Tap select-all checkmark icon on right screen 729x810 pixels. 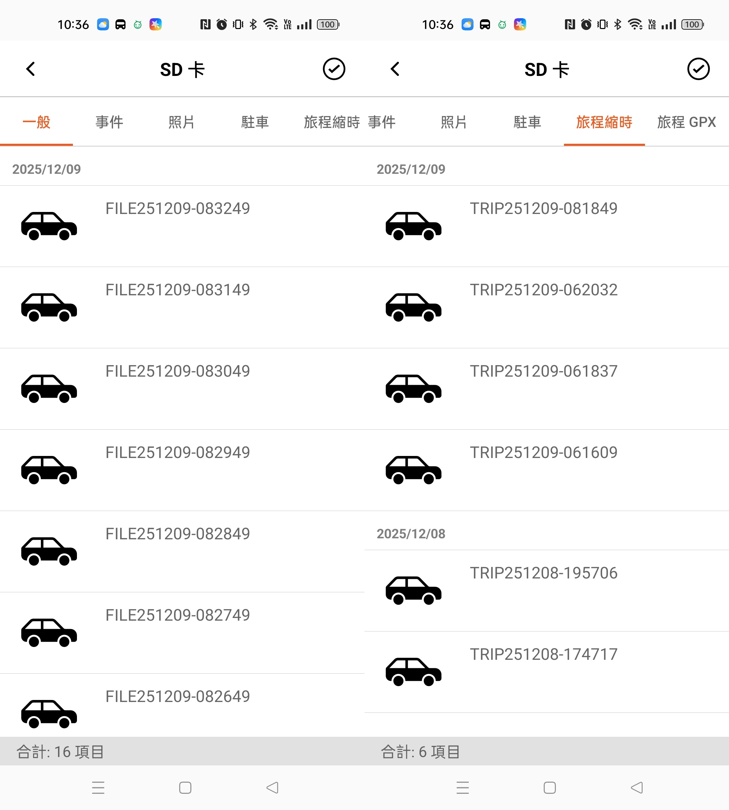point(698,69)
